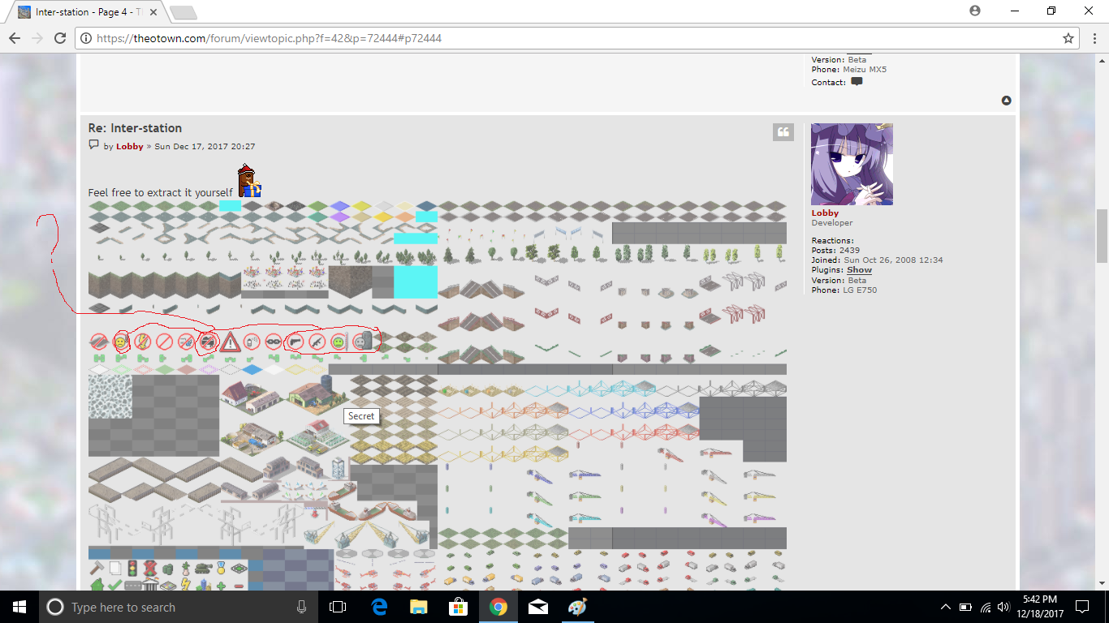
Task: Click Lobby's purple-haired avatar image
Action: coord(852,164)
